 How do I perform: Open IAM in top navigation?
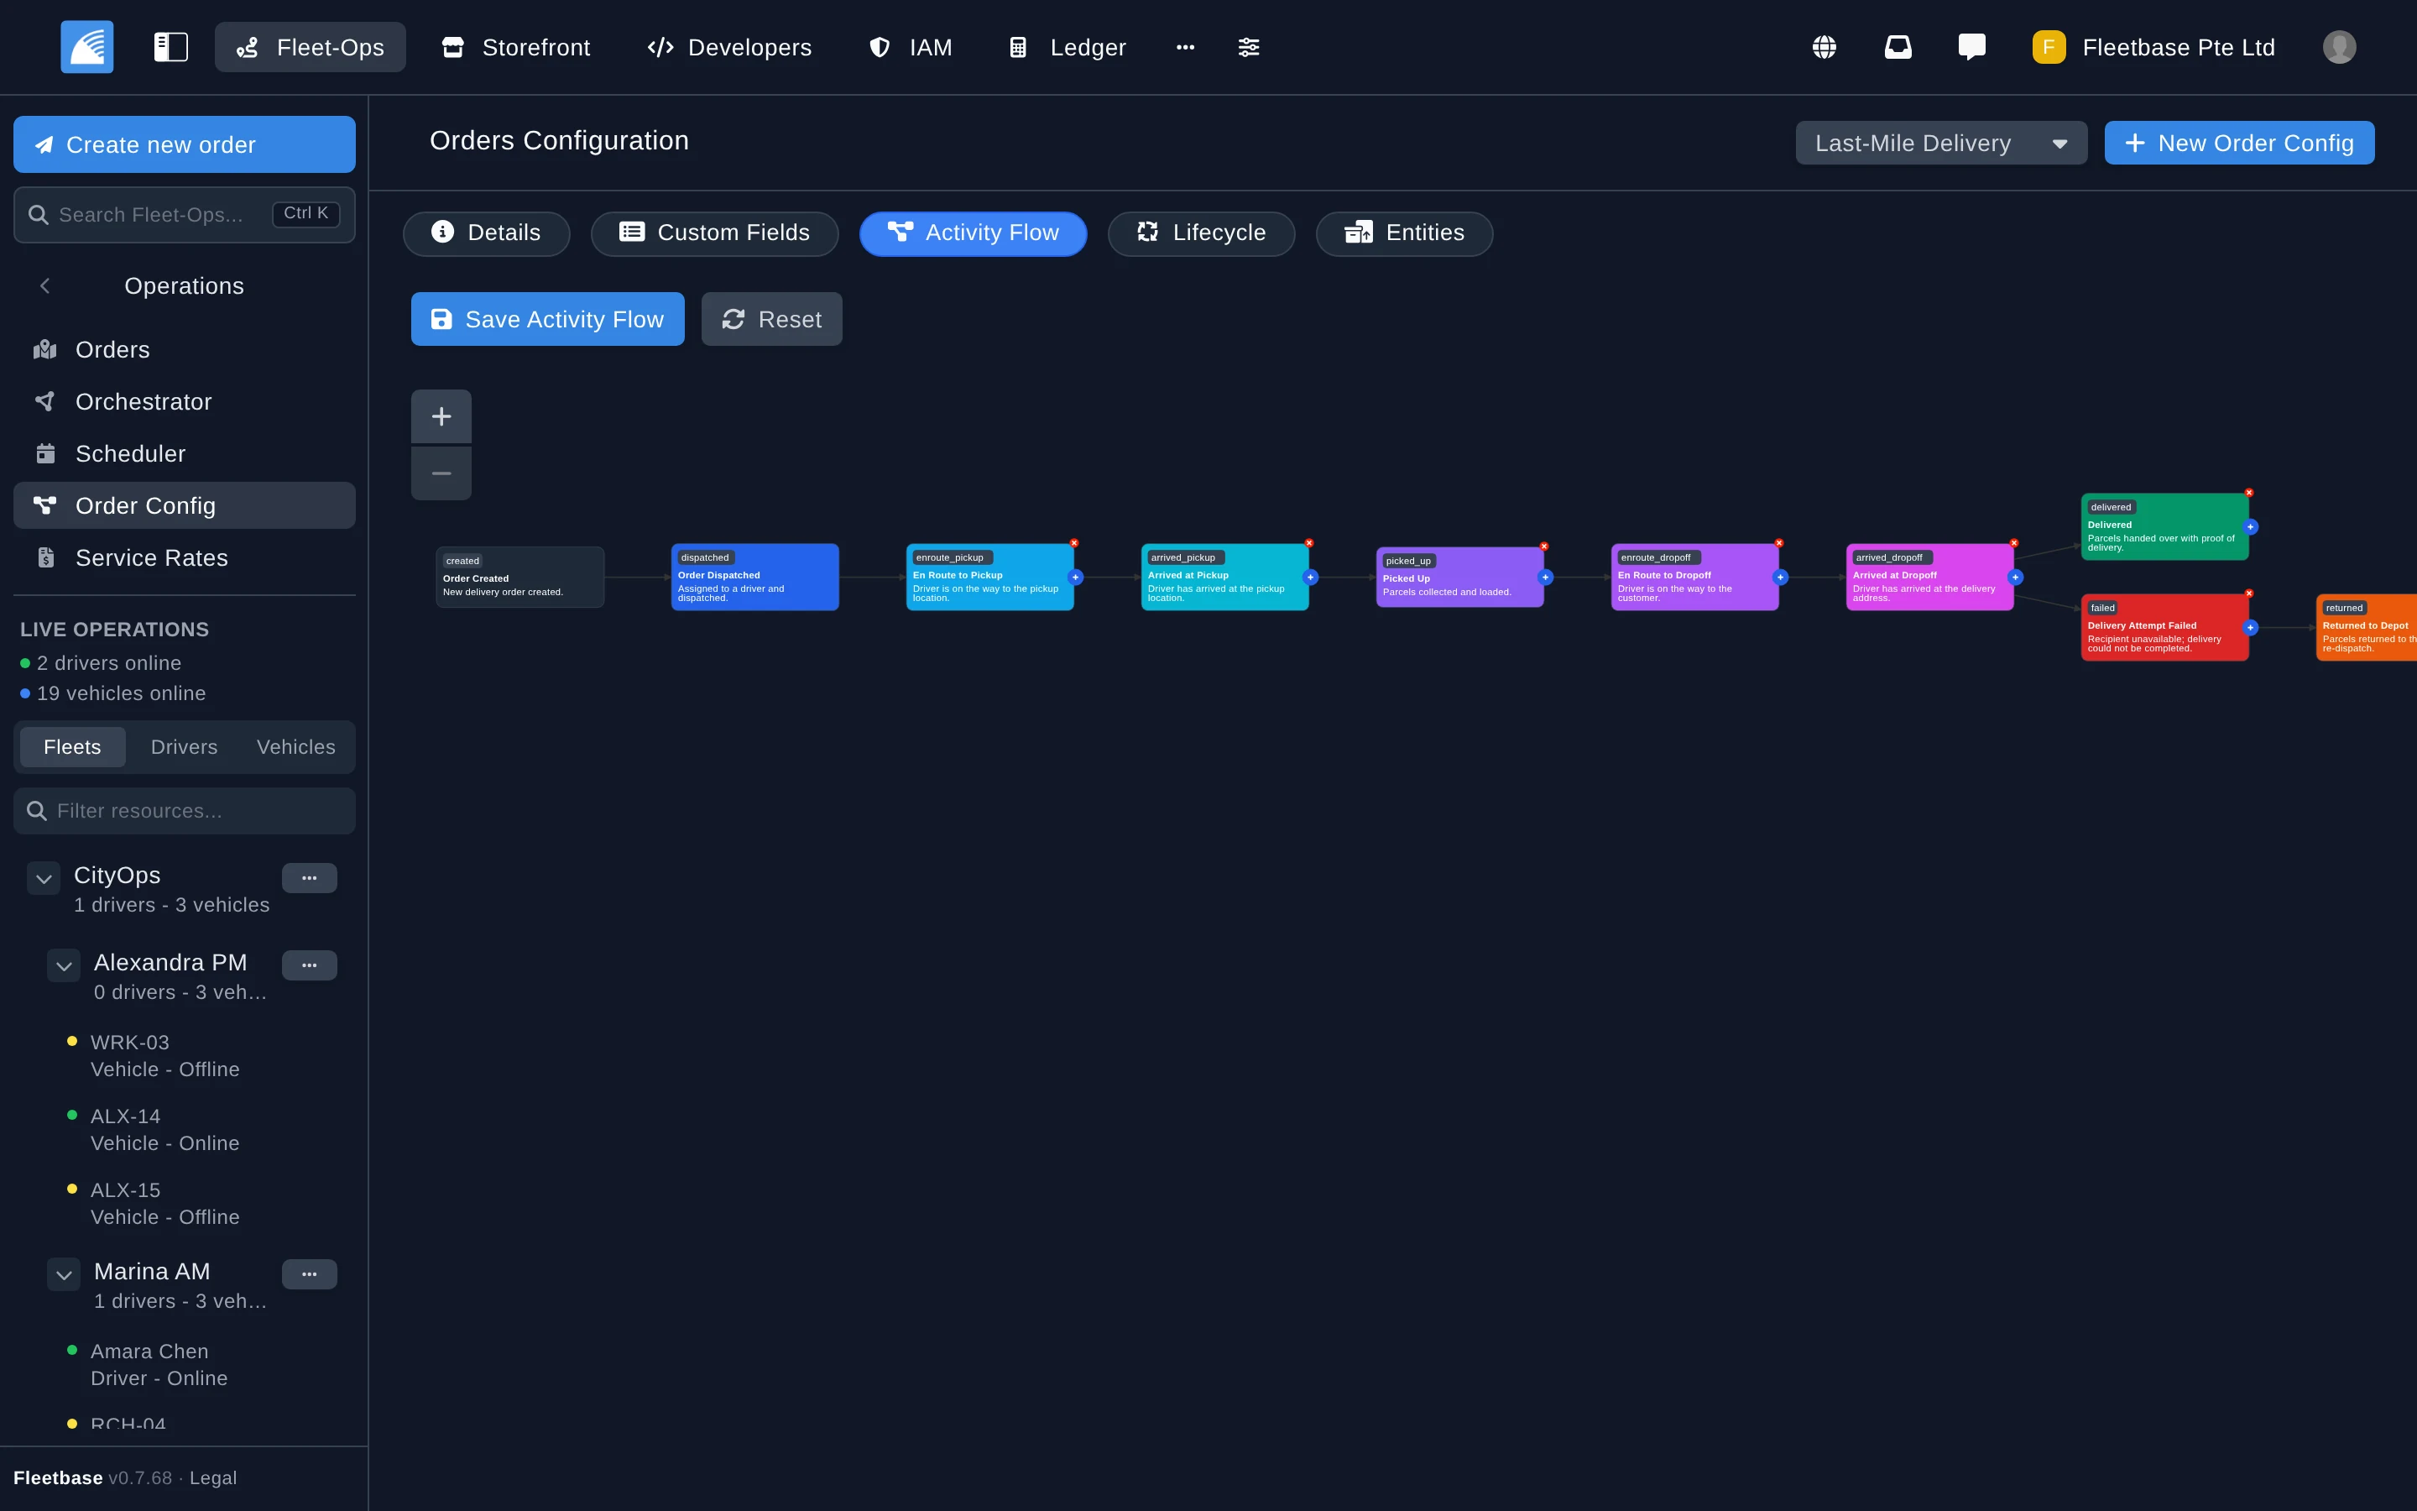(910, 47)
